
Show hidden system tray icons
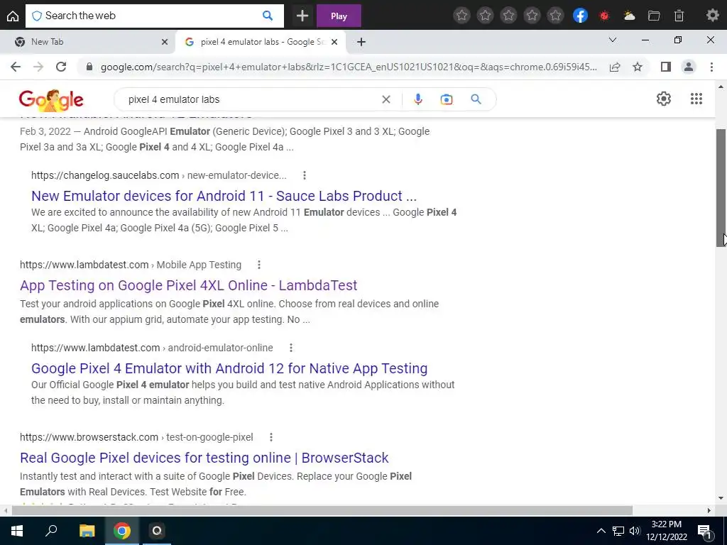[601, 531]
